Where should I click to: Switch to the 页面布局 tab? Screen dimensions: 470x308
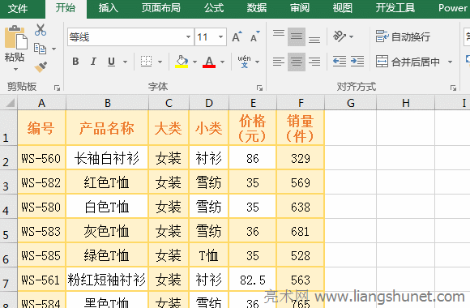click(161, 8)
